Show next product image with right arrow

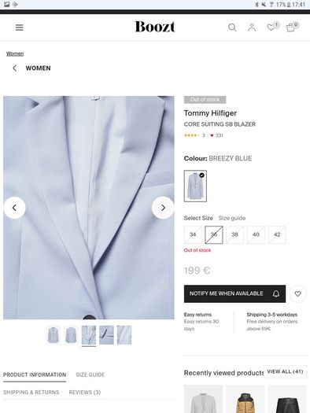(163, 208)
